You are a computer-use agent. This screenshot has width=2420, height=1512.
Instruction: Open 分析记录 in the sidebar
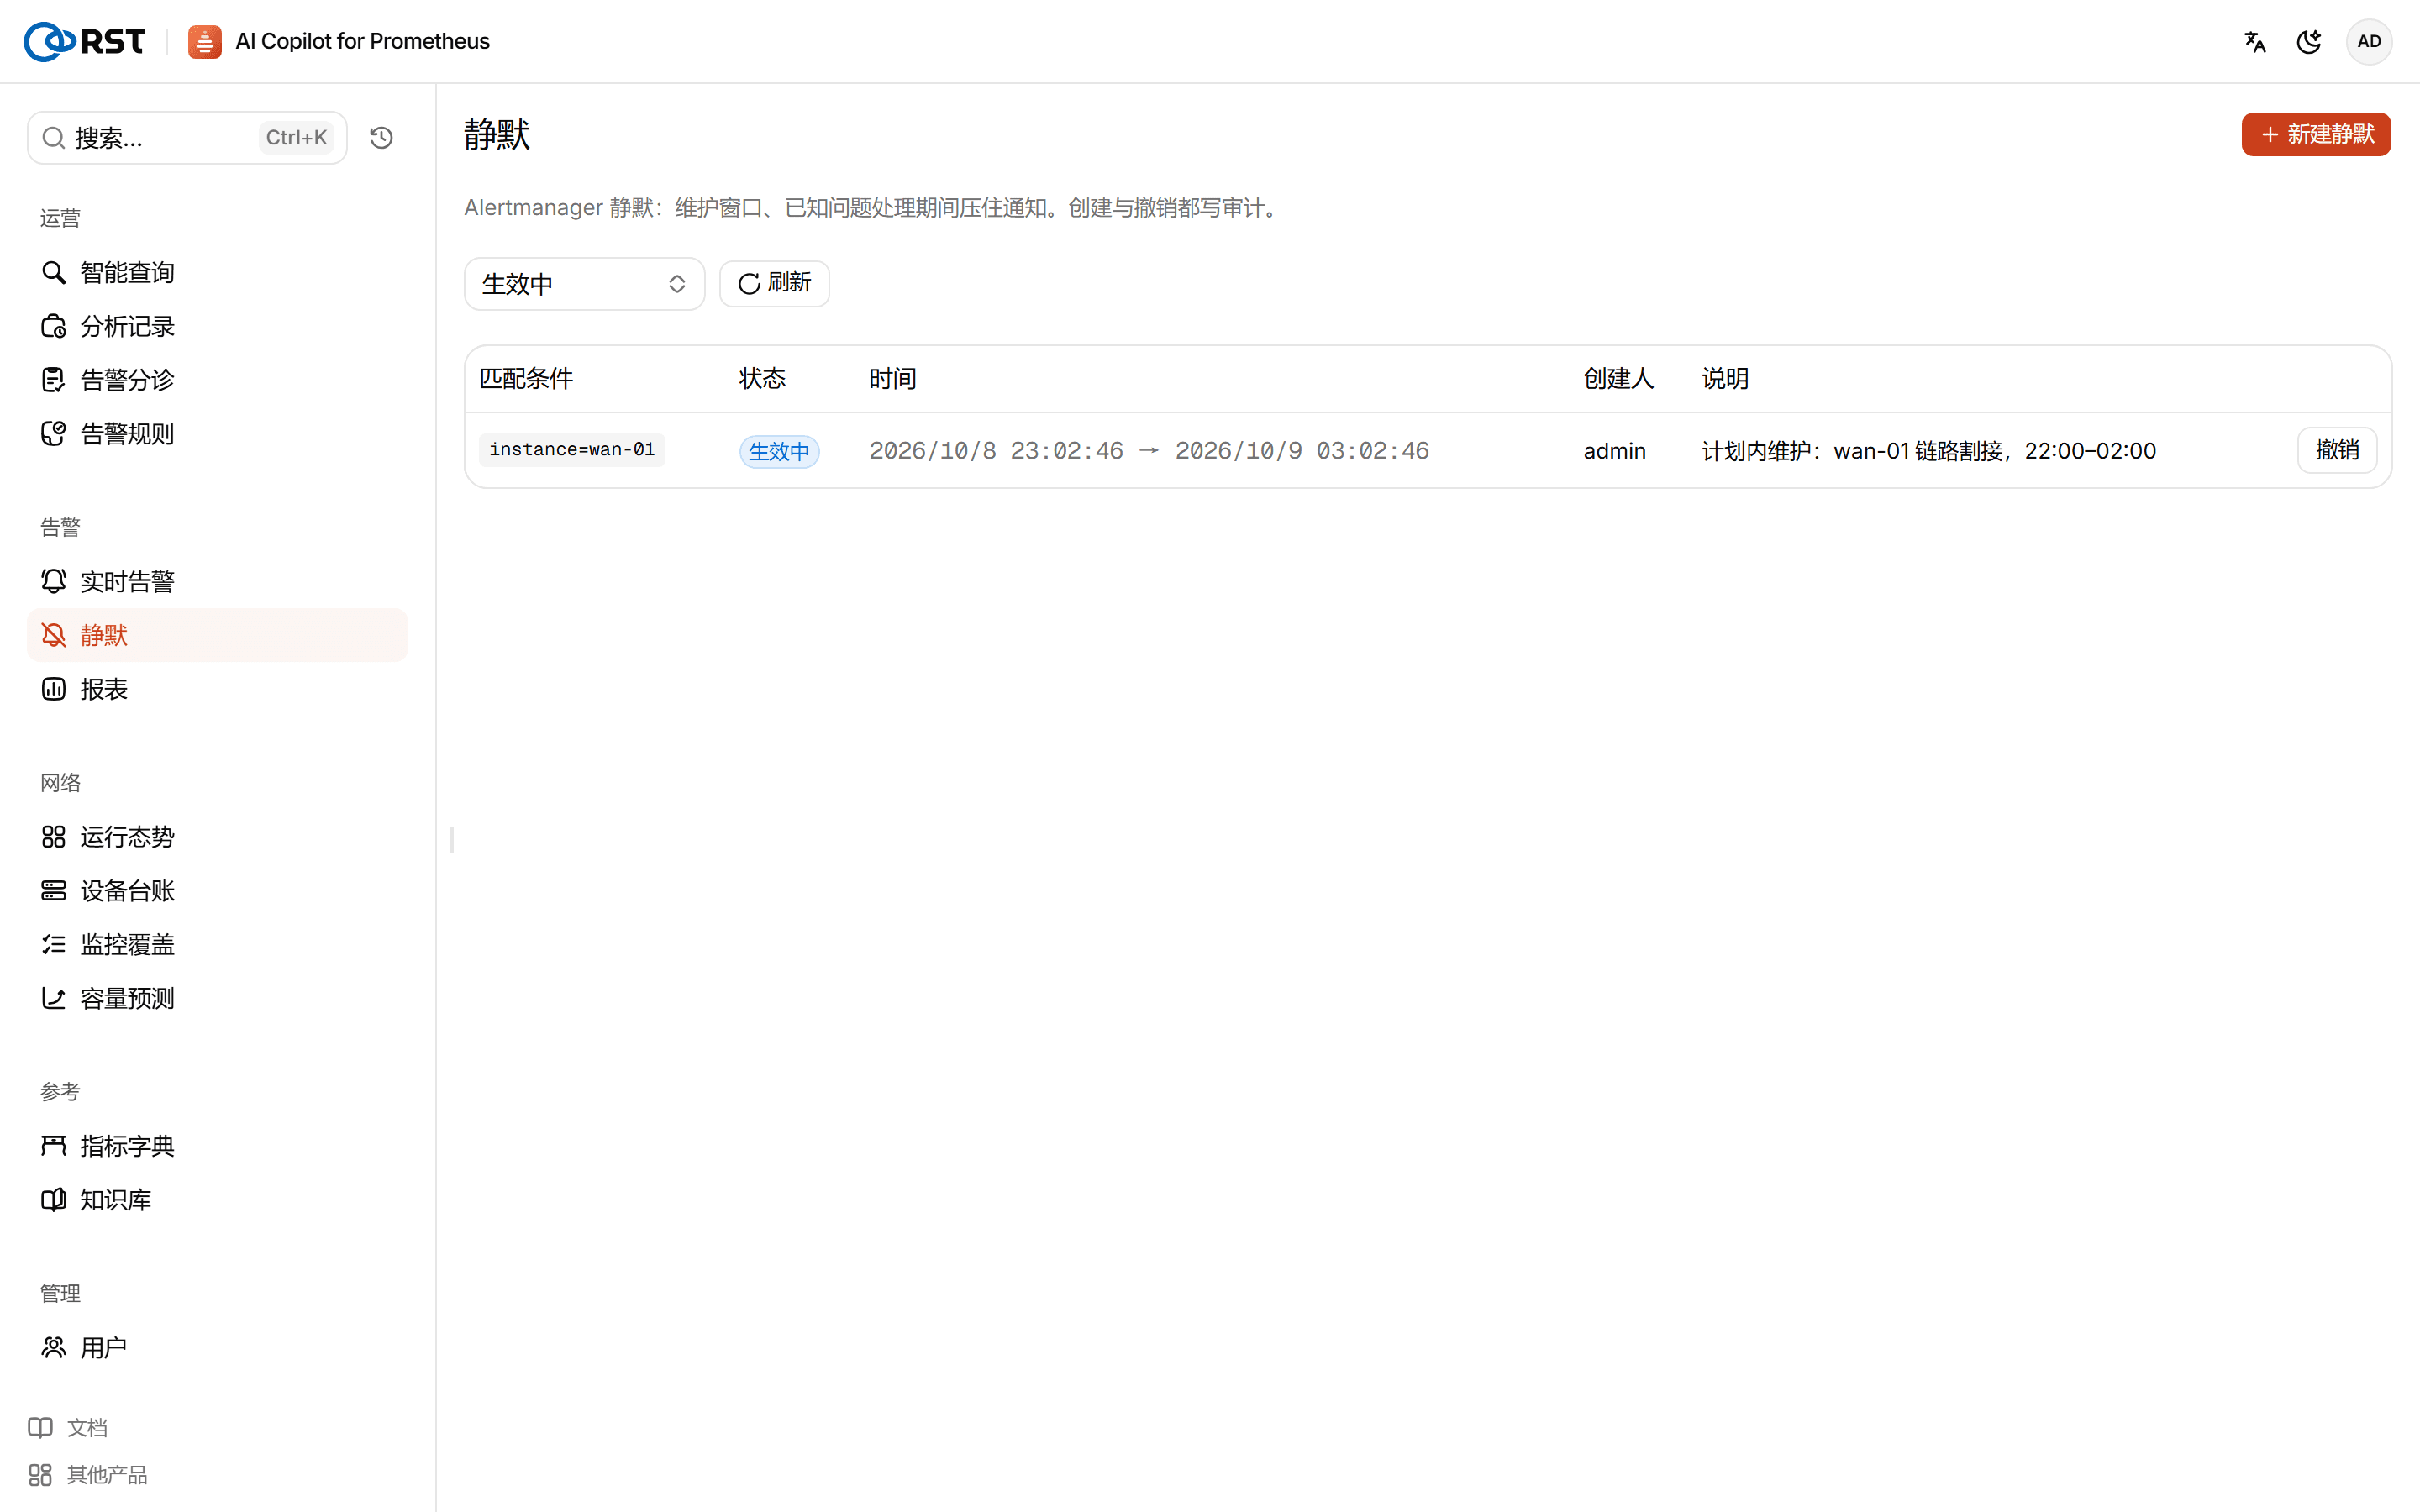coord(217,326)
